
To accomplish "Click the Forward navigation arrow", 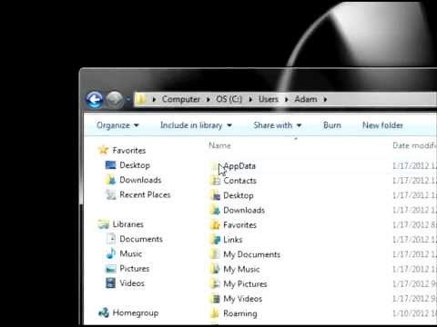I will tap(115, 99).
